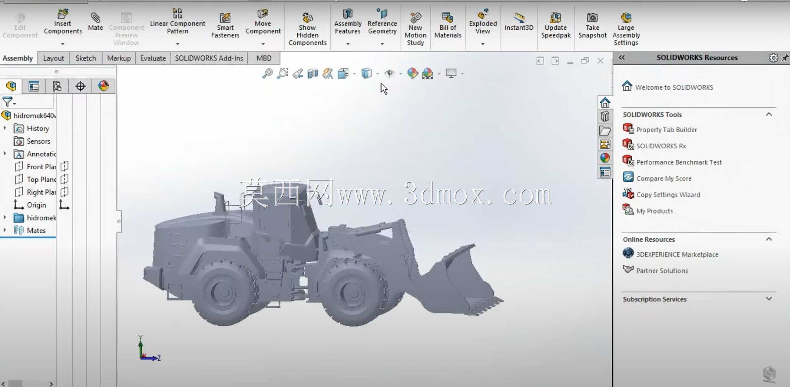Launch SOLIDWORKS Rx

coord(661,146)
